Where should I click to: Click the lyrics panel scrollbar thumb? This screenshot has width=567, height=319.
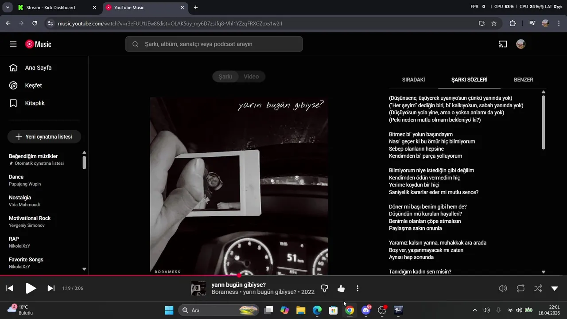(x=544, y=122)
